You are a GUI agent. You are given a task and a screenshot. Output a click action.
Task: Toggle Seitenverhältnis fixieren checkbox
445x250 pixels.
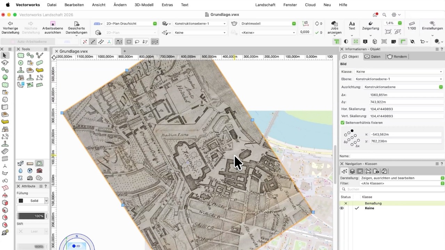342,123
